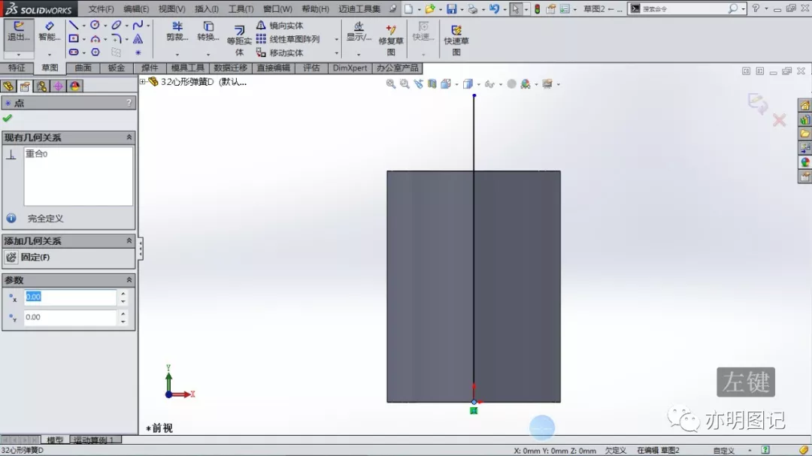812x456 pixels.
Task: Open the Exit Sketch dropdown arrow
Action: click(19, 54)
